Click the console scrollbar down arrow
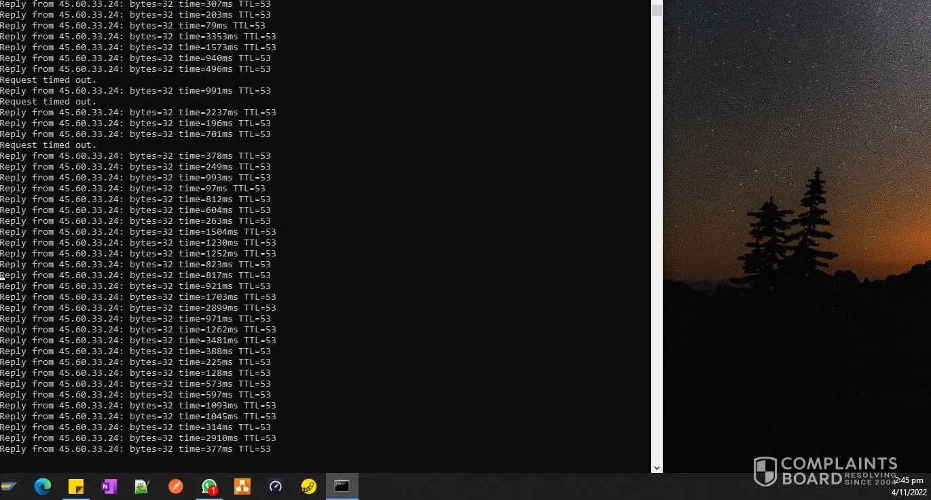Viewport: 931px width, 500px height. [x=657, y=467]
